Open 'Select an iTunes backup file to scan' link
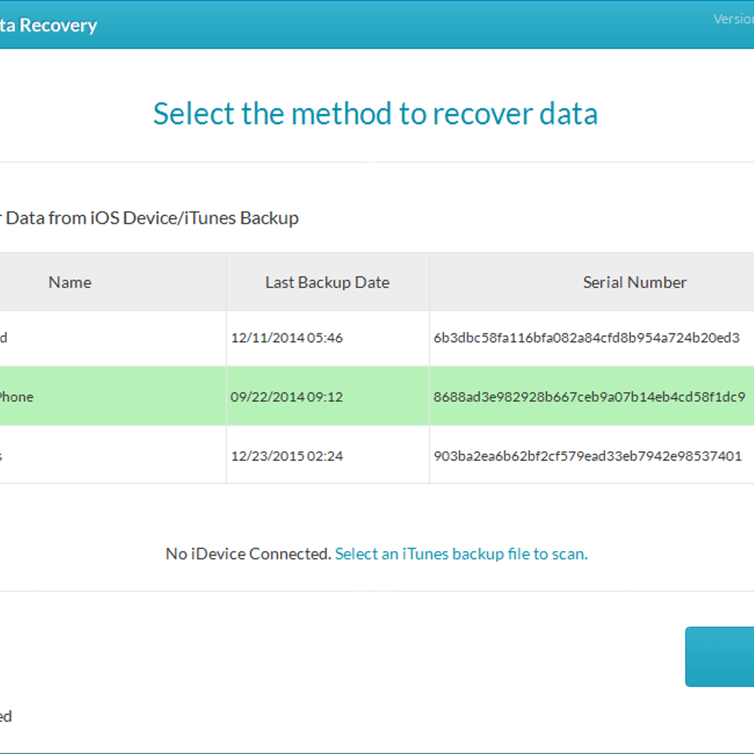754x754 pixels. point(461,554)
